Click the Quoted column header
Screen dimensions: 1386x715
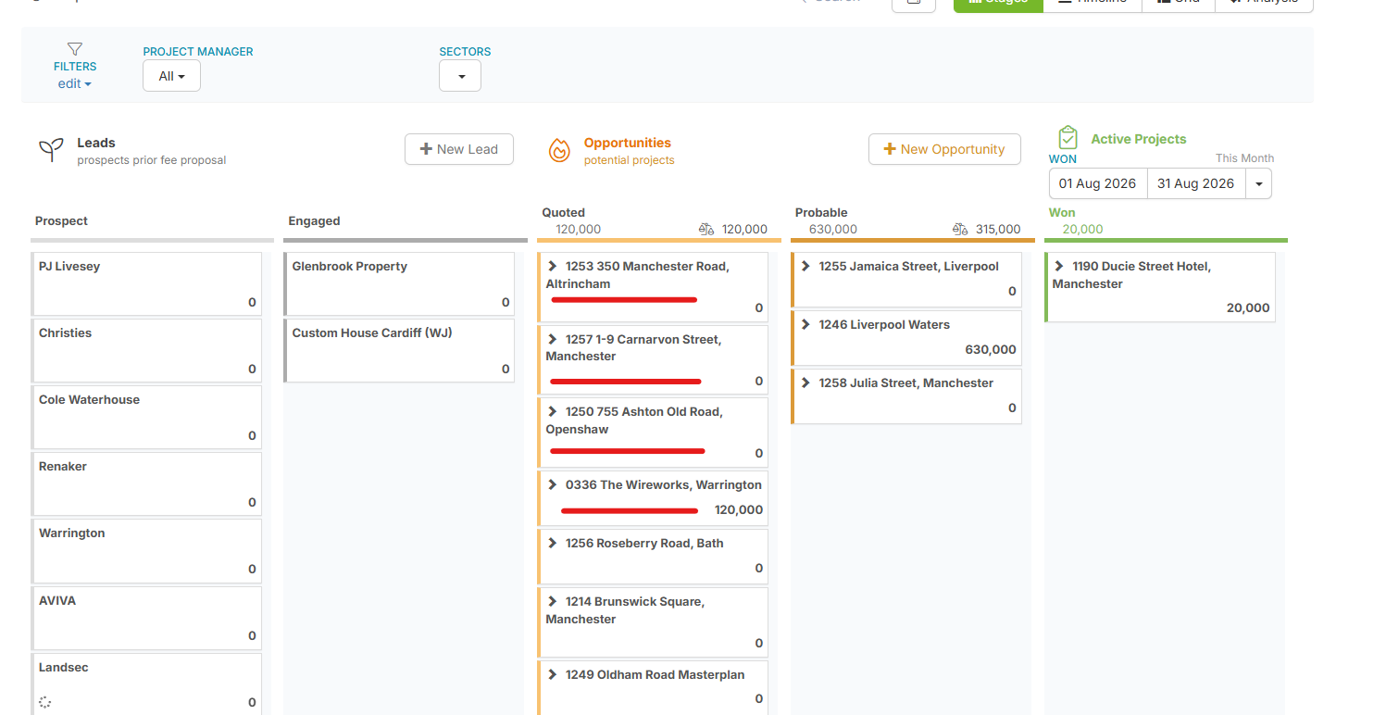click(564, 212)
